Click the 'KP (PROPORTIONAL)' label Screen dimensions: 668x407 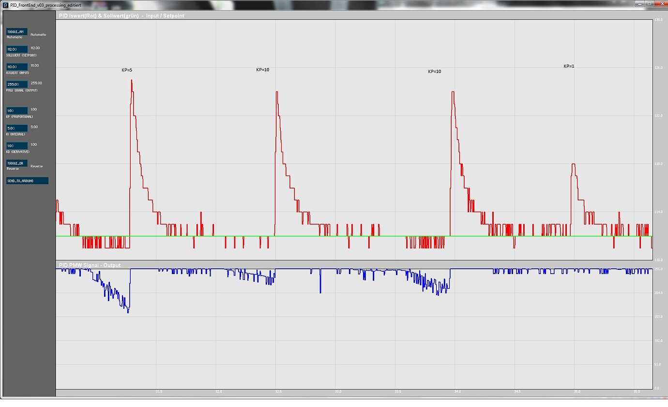(20, 116)
